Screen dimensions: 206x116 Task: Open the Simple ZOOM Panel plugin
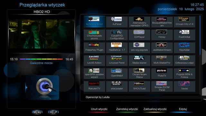[162, 86]
